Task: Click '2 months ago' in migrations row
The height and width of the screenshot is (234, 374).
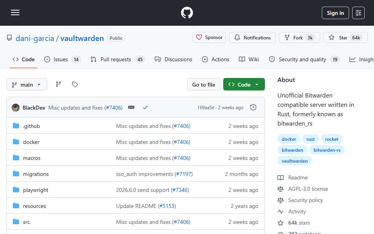Action: (242, 174)
